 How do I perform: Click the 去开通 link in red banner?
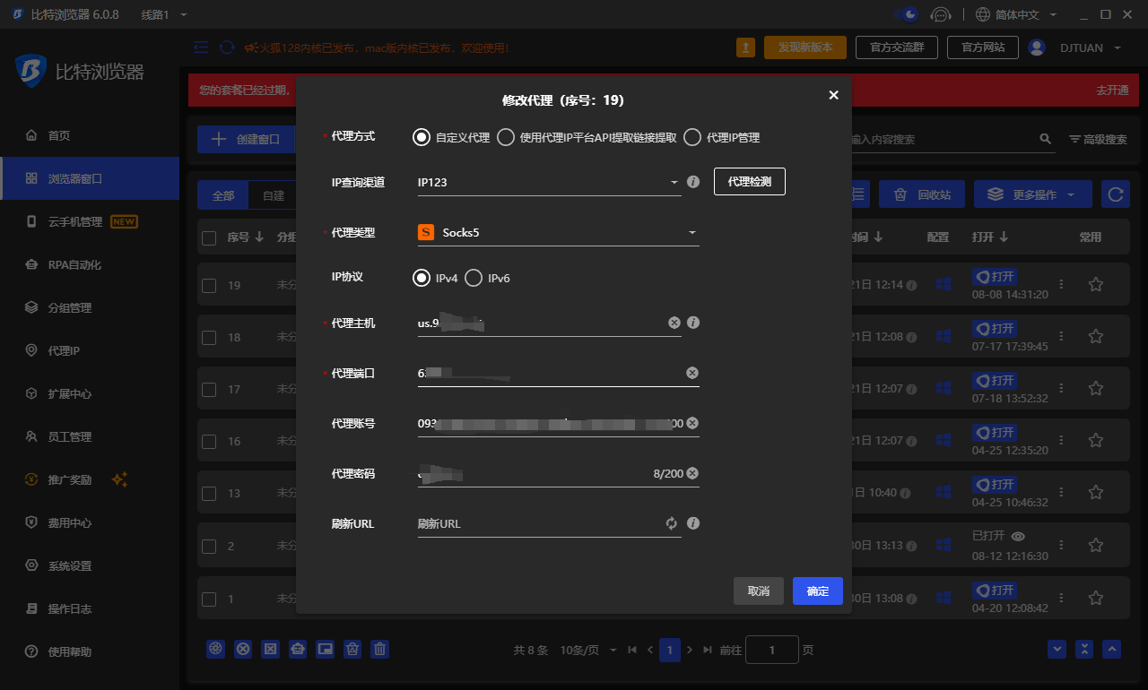point(1112,91)
